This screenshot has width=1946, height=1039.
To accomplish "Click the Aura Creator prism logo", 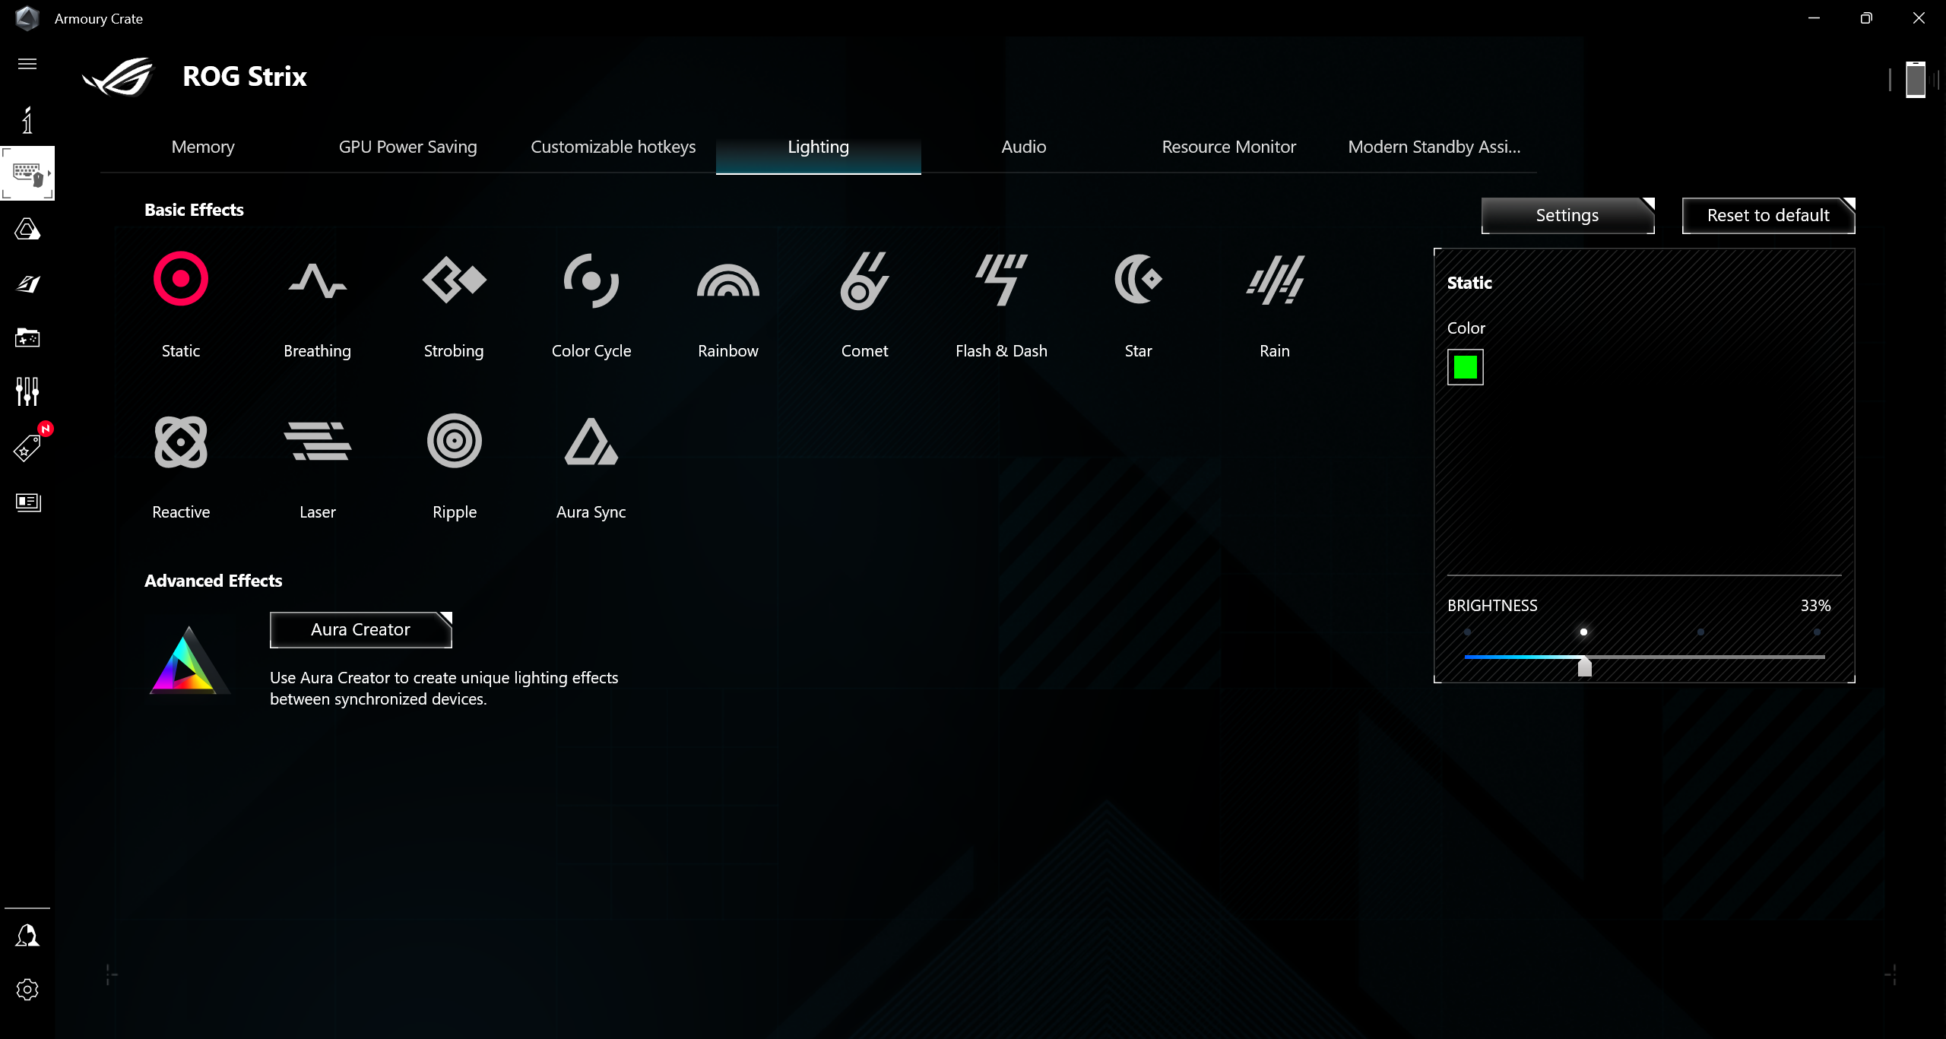I will tap(189, 660).
